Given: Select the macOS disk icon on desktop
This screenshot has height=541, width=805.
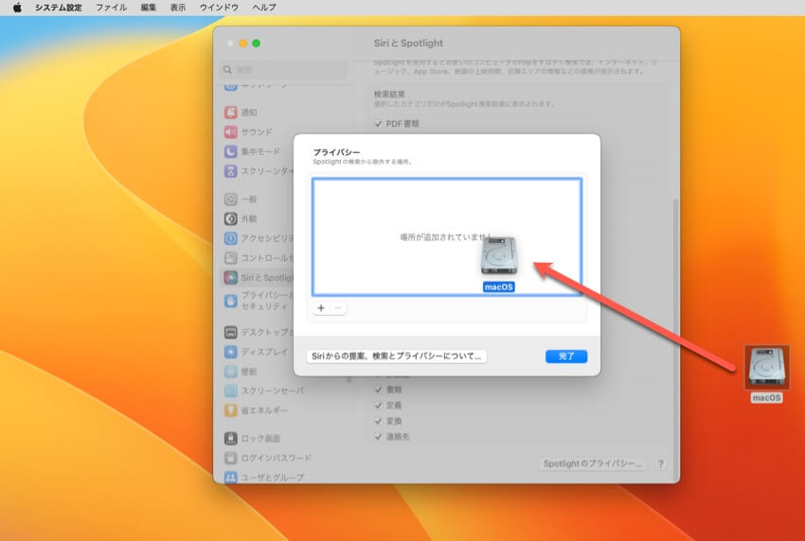Looking at the screenshot, I should tap(766, 367).
